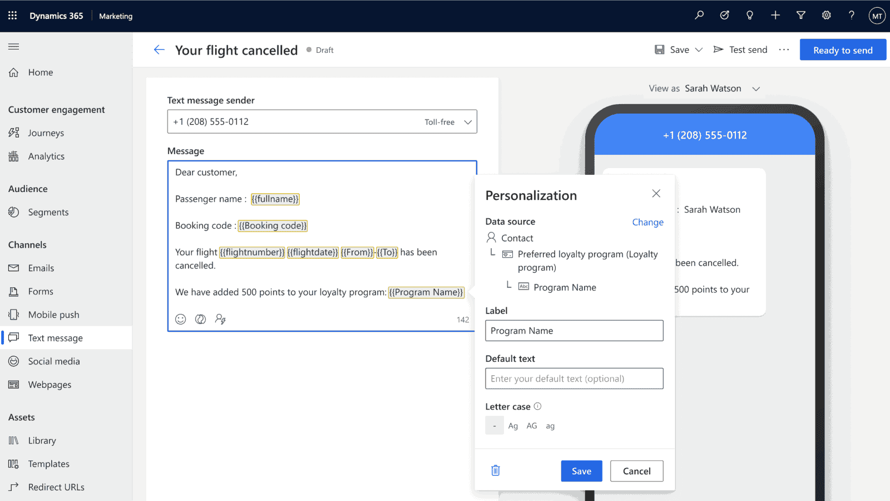Screen dimensions: 890x501
Task: Open Analytics from Customer engagement
Action: point(46,156)
